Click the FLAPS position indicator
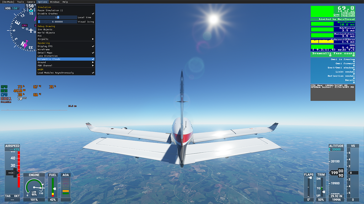 coord(308,186)
